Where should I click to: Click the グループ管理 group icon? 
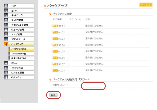(6, 30)
